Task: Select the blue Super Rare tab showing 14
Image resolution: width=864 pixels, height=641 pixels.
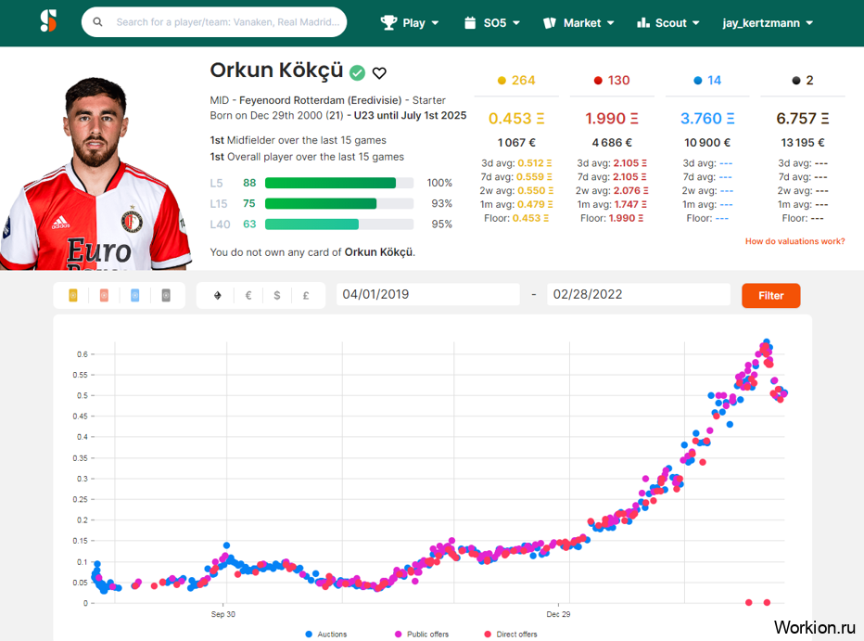Action: 707,81
